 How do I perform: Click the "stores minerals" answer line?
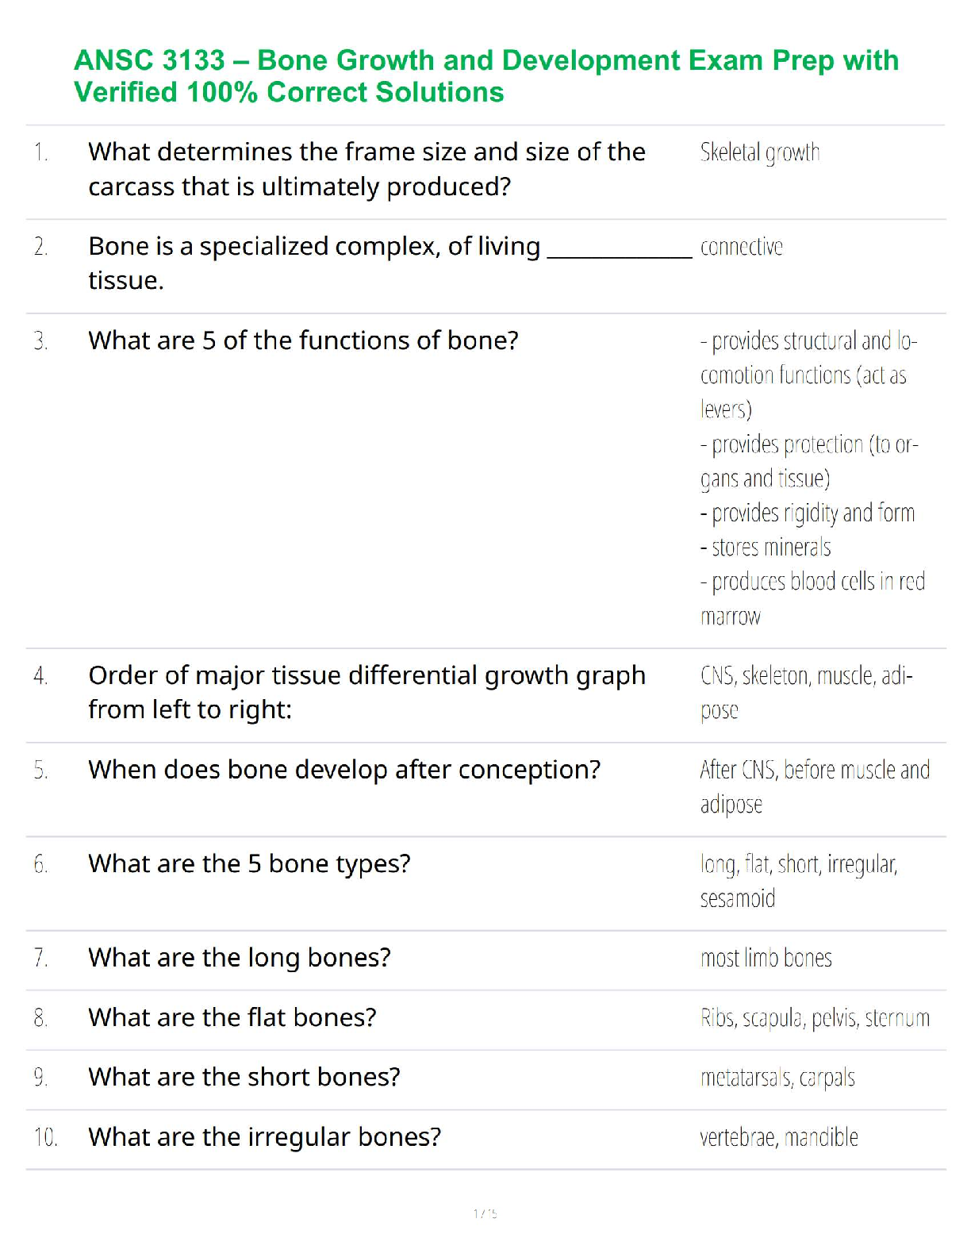pyautogui.click(x=766, y=548)
